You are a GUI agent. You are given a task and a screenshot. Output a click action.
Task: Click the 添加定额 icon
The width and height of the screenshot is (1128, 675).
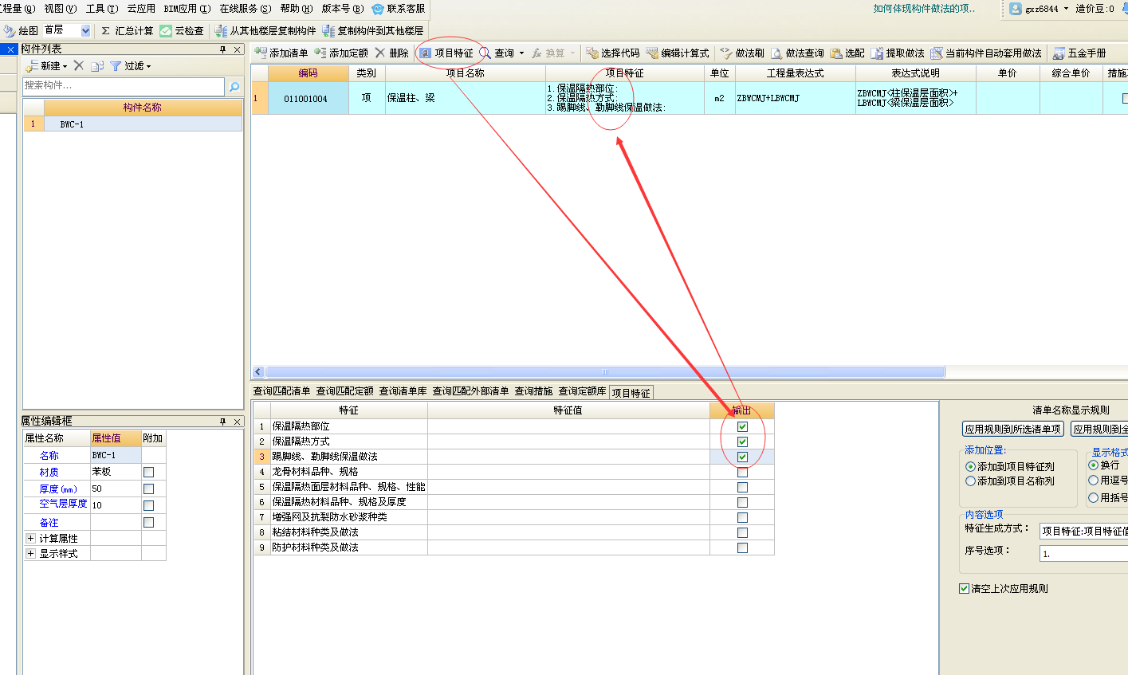[320, 53]
